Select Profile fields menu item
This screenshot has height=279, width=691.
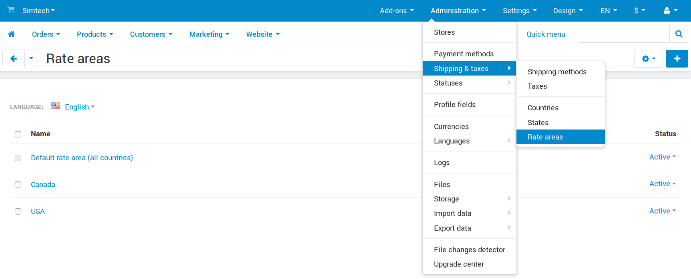[470, 105]
